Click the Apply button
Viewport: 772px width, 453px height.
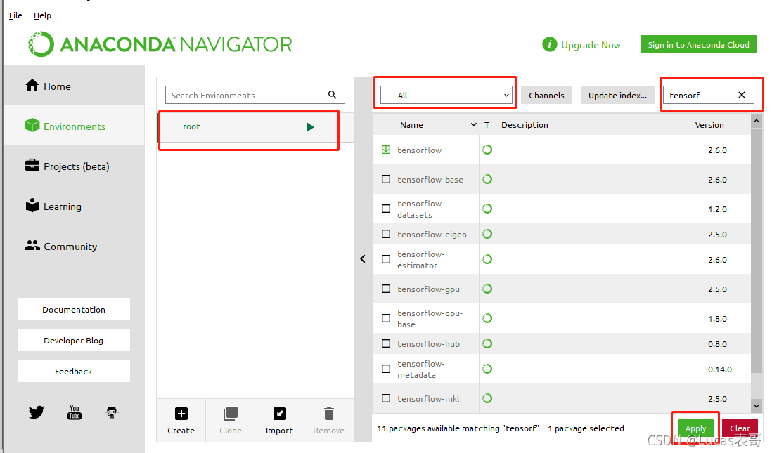coord(695,428)
